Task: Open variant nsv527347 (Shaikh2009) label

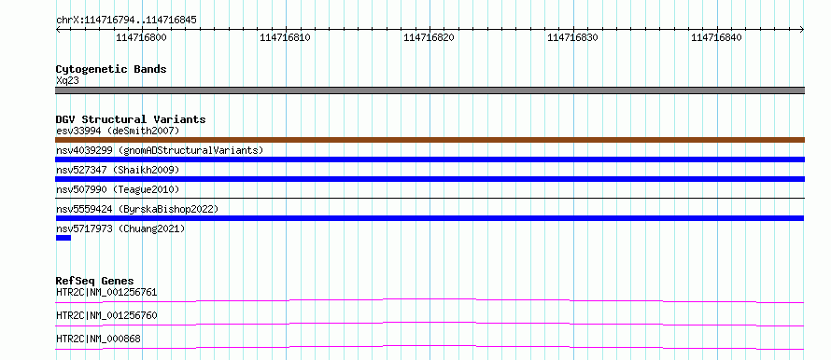Action: pyautogui.click(x=118, y=170)
